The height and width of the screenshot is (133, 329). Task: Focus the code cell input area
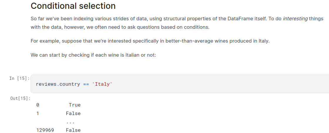click(206, 84)
